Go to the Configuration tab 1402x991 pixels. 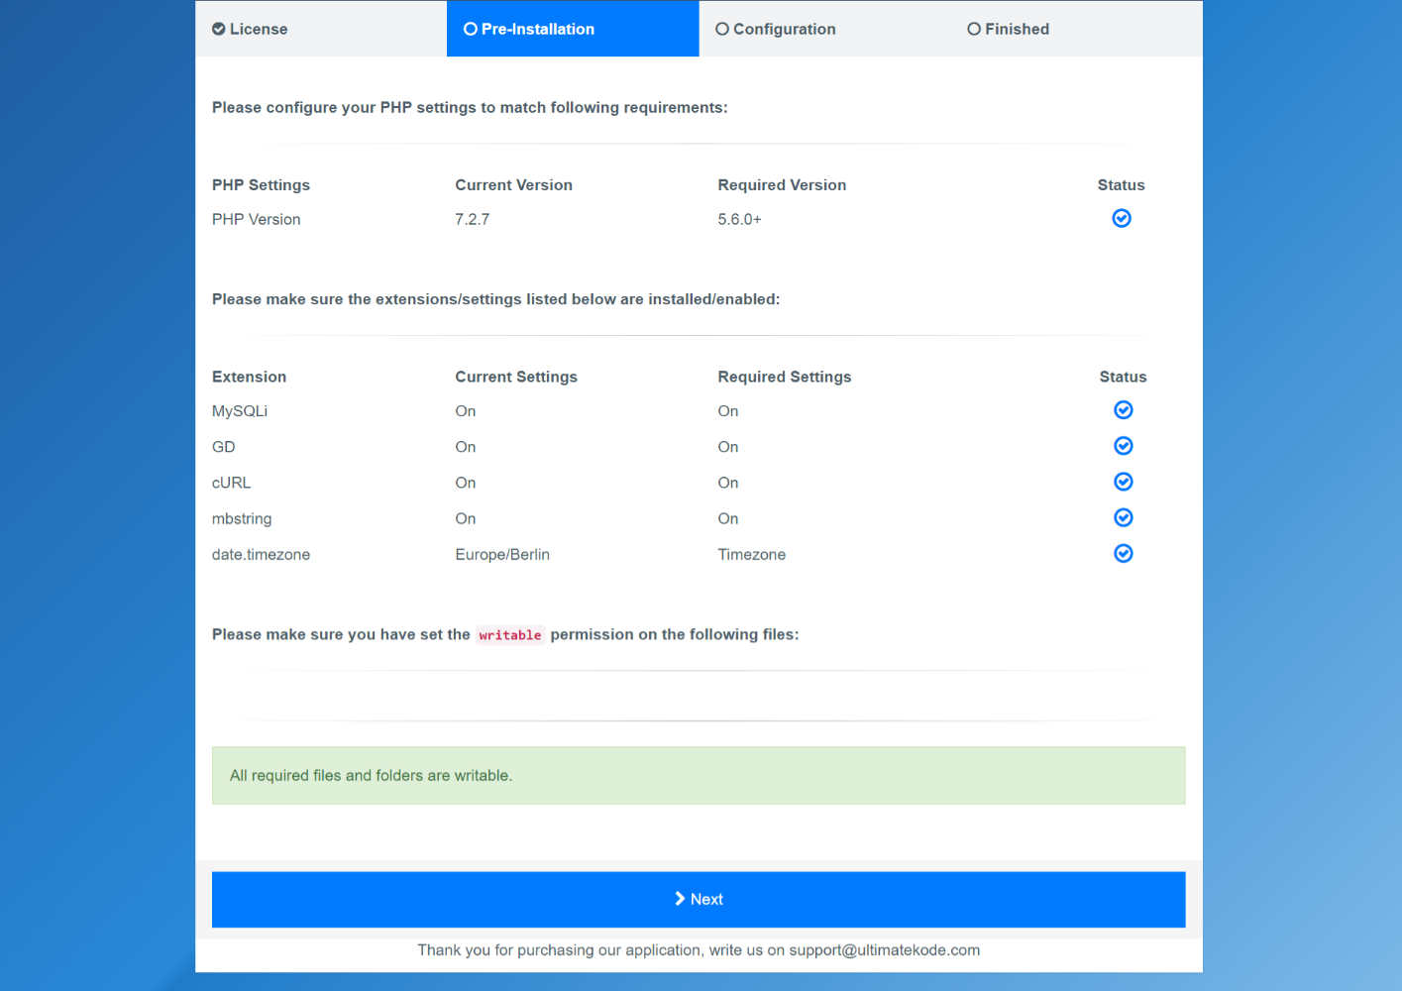(825, 29)
